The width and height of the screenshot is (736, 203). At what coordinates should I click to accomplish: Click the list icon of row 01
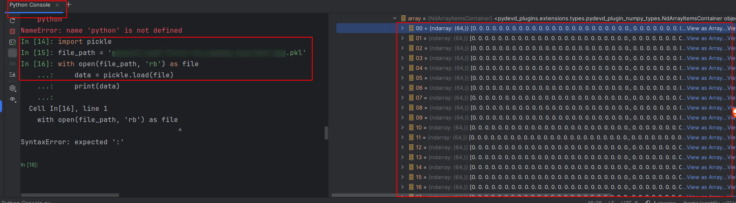tap(411, 38)
